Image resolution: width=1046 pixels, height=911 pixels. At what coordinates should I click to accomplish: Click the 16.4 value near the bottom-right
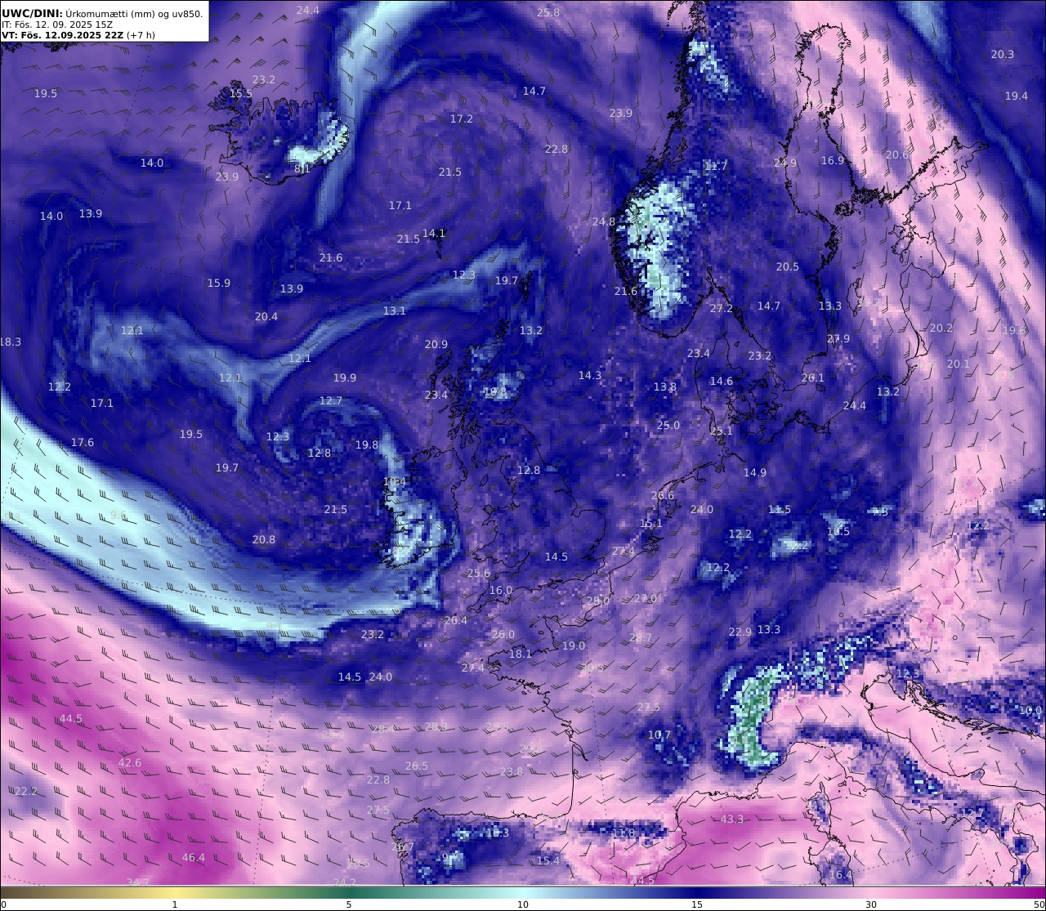(841, 874)
